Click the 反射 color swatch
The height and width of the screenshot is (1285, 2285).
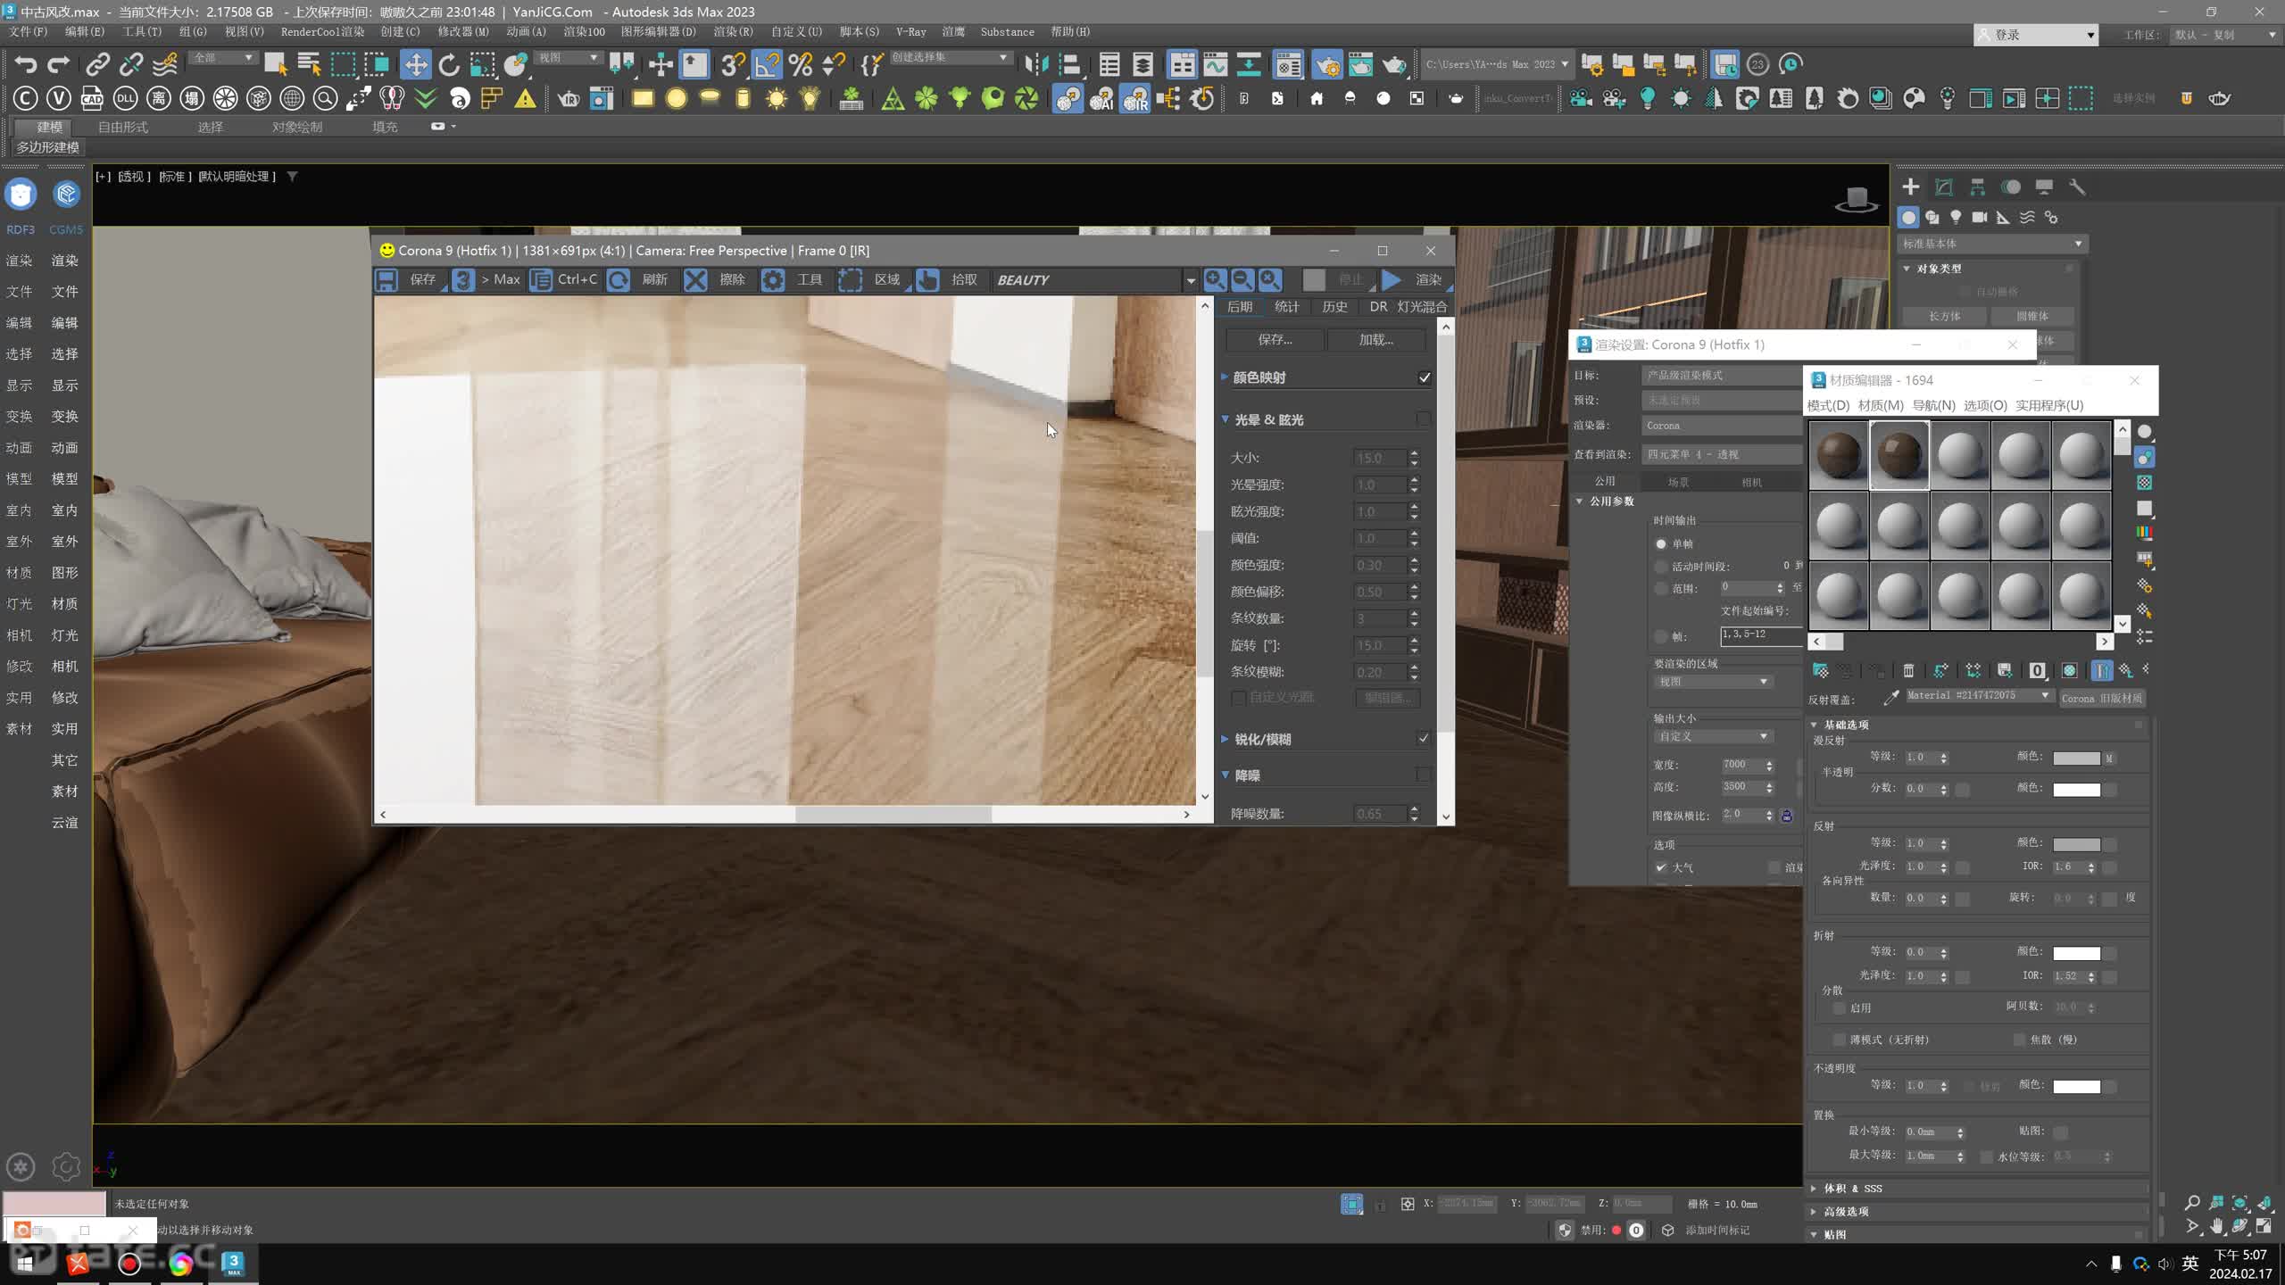click(x=2076, y=844)
